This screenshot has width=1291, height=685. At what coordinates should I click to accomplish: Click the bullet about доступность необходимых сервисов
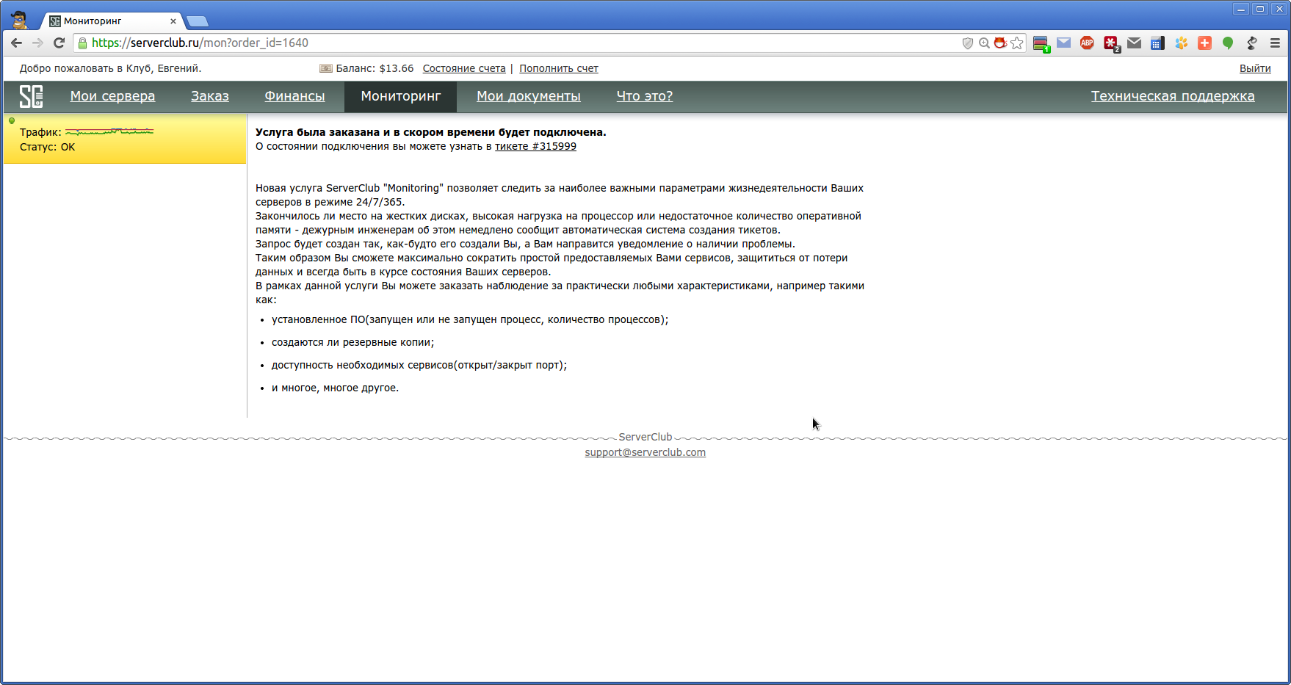tap(419, 365)
